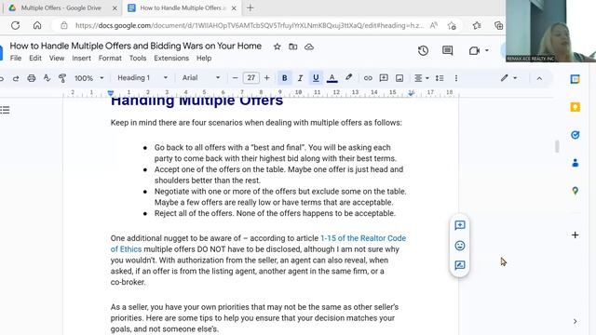Screen dimensions: 596x335
Task: Open editing mode pencil dropdown
Action: (508, 78)
